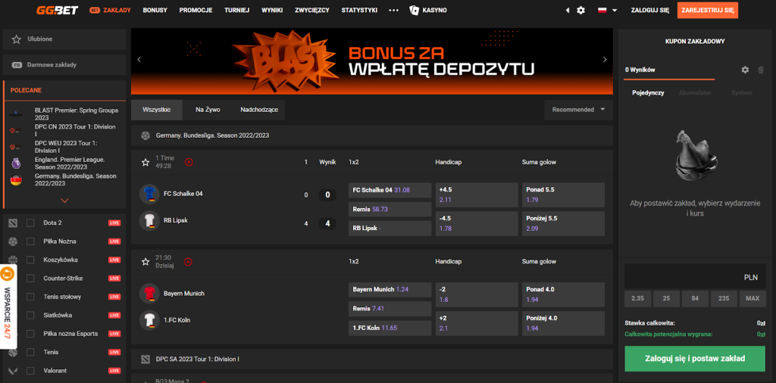Favorite the Bayern Munich match star
This screenshot has width=776, height=383.
tap(145, 262)
